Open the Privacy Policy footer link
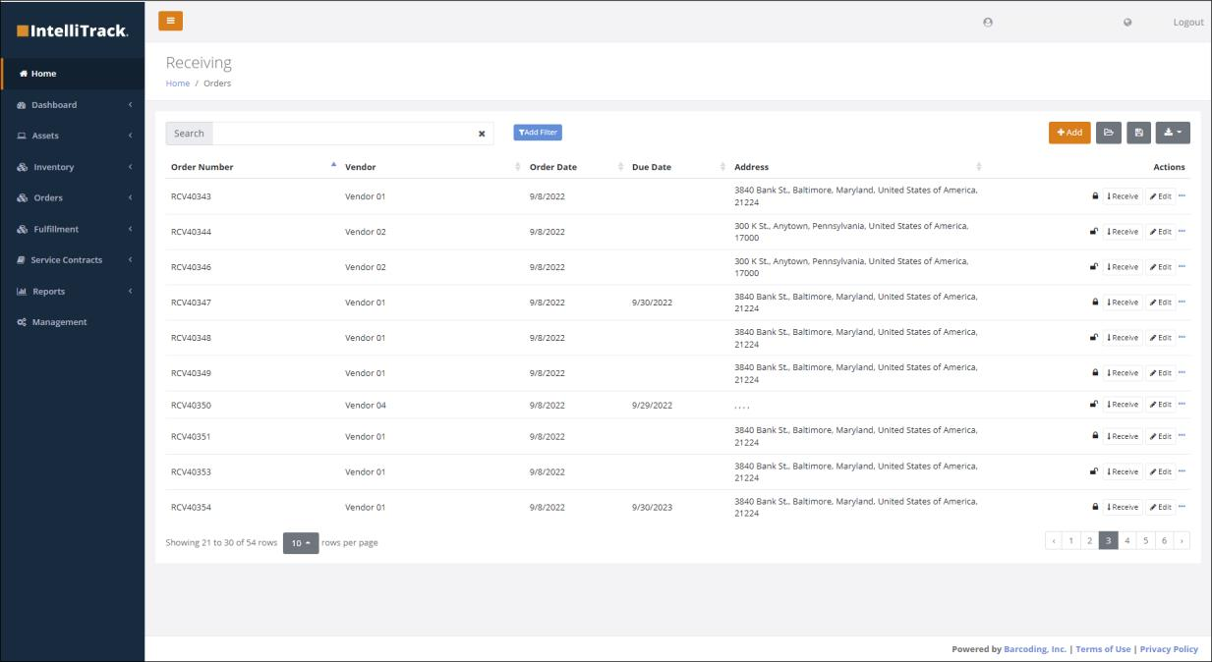The width and height of the screenshot is (1212, 662). (1169, 649)
